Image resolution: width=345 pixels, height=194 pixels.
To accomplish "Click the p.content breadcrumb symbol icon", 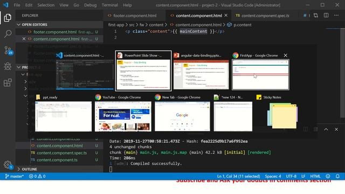I will click(x=229, y=25).
